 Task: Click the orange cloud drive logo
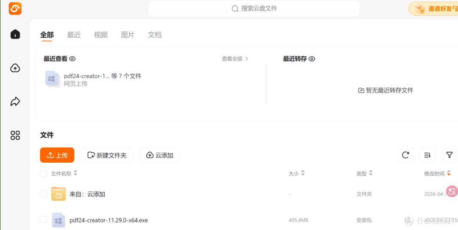tap(15, 8)
